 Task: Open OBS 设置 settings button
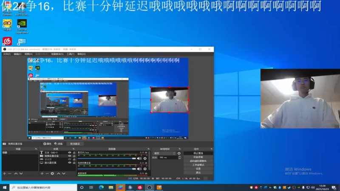click(x=198, y=169)
